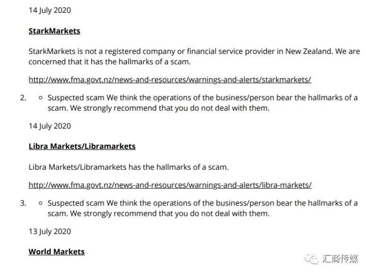Open the World Markets heading link
This screenshot has width=370, height=275.
(56, 251)
